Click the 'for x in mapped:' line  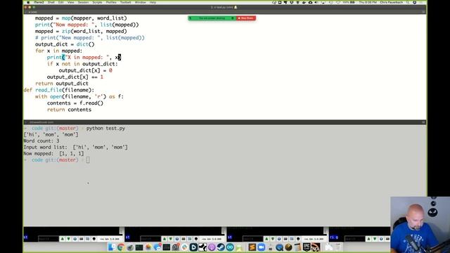pyautogui.click(x=58, y=51)
